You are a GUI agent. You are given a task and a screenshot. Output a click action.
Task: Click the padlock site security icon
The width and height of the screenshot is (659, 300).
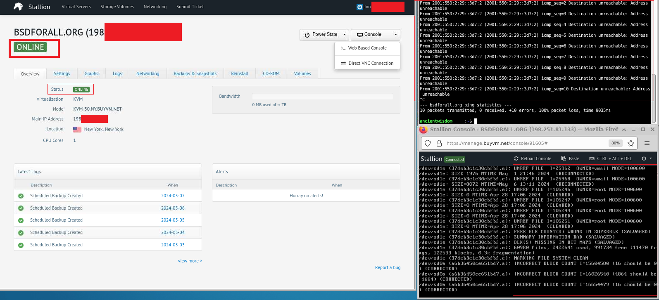point(439,143)
